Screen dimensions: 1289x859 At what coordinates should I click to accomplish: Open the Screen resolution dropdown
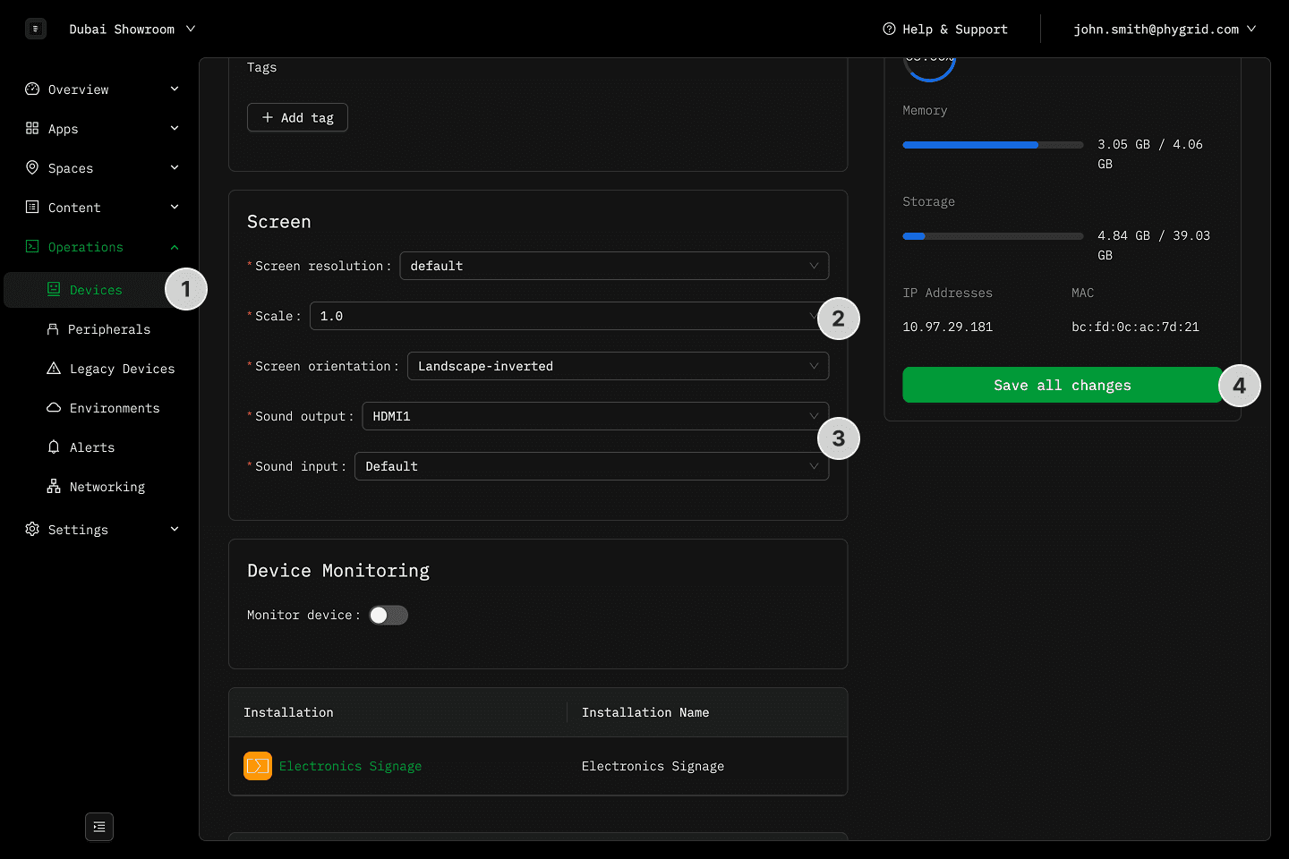[x=614, y=266]
